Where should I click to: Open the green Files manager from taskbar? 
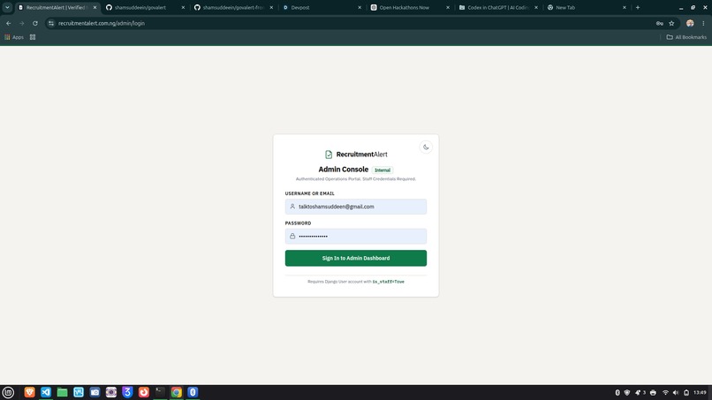[62, 392]
